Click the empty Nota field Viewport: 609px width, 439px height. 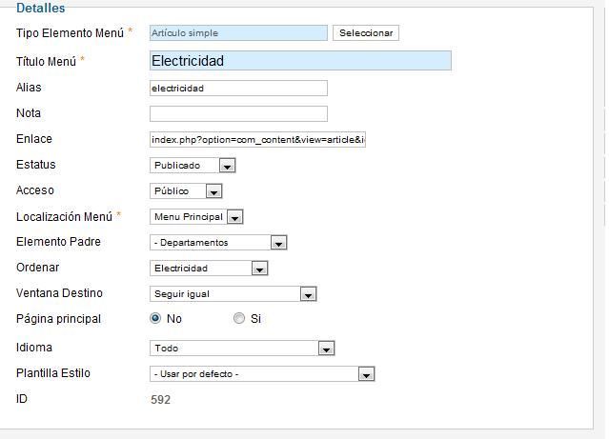click(238, 113)
